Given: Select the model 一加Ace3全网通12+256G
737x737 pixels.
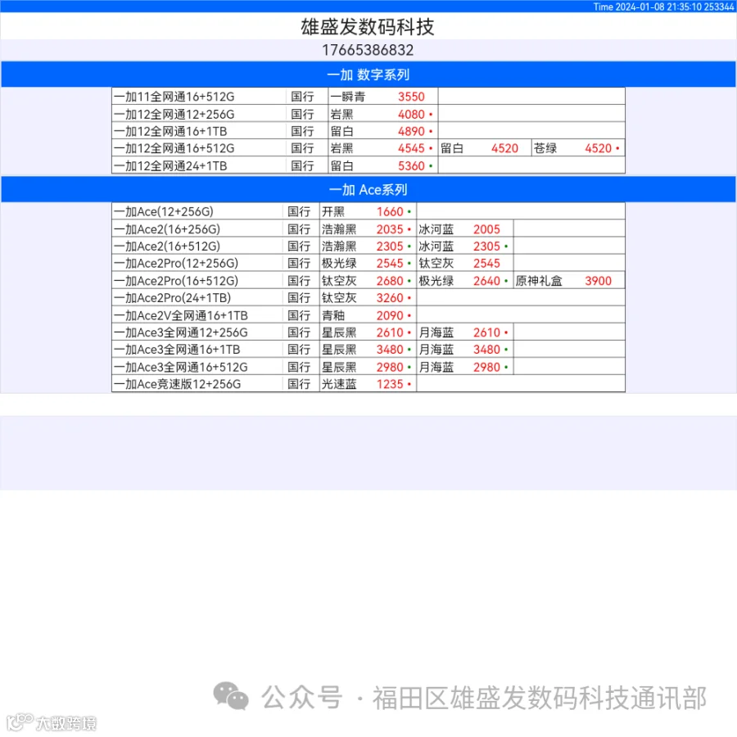Looking at the screenshot, I should coord(180,332).
